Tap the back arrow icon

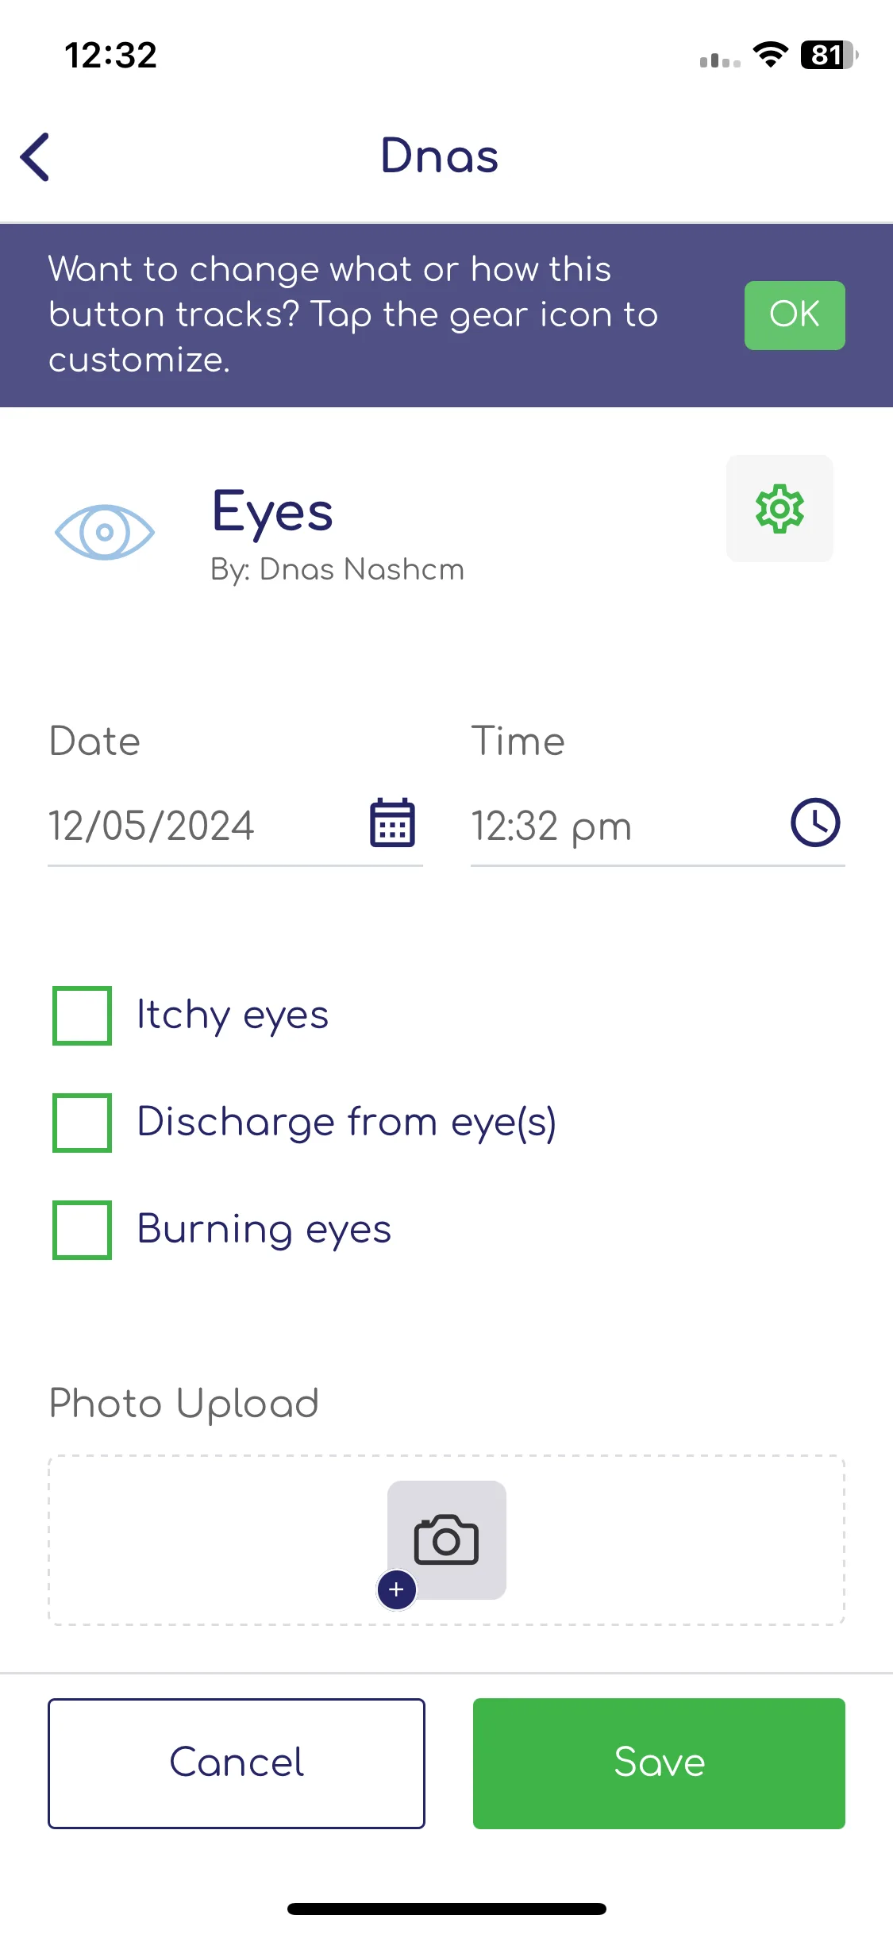[35, 156]
